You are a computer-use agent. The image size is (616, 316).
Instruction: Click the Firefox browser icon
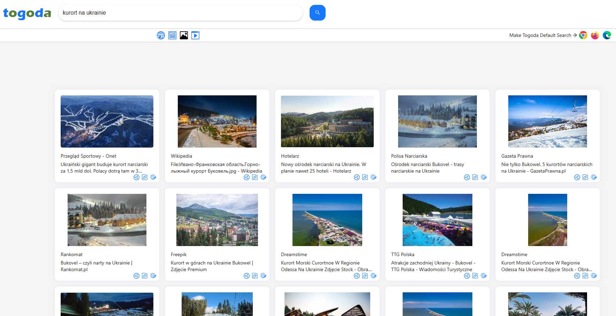click(x=595, y=35)
